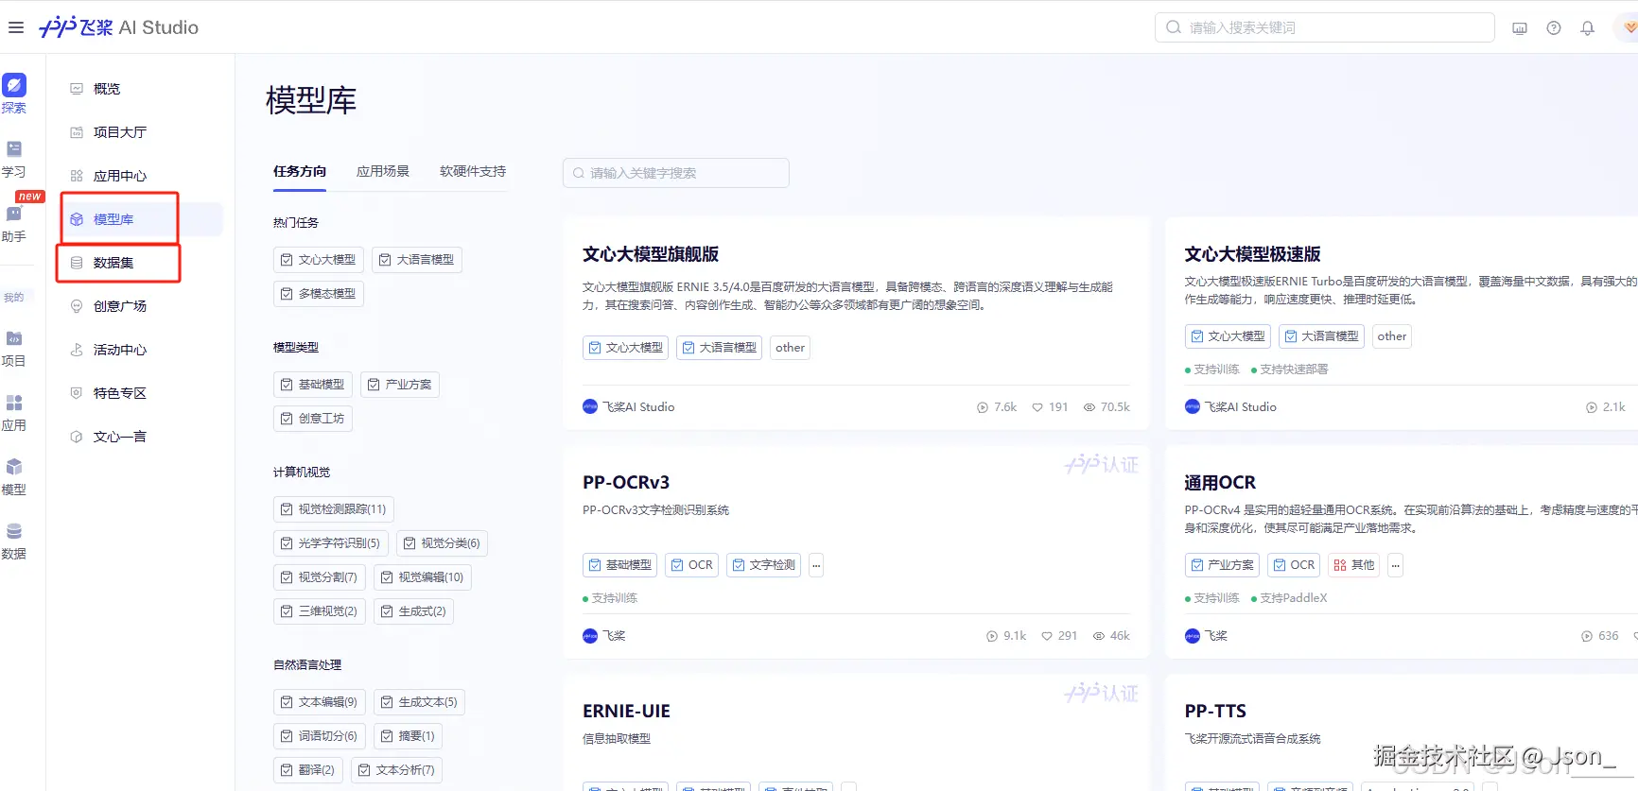Click the heart likes icon on PP-OCRv3
Viewport: 1638px width, 791px height.
[x=1047, y=636]
